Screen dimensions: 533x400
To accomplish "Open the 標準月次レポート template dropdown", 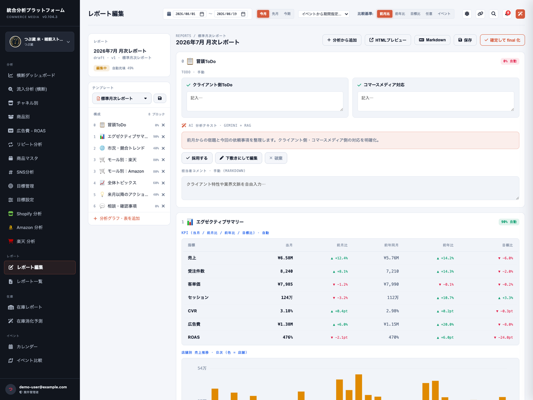I will [x=122, y=98].
